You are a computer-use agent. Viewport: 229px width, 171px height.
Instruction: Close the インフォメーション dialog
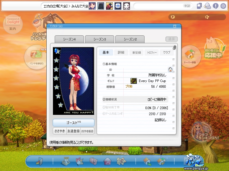[175, 26]
